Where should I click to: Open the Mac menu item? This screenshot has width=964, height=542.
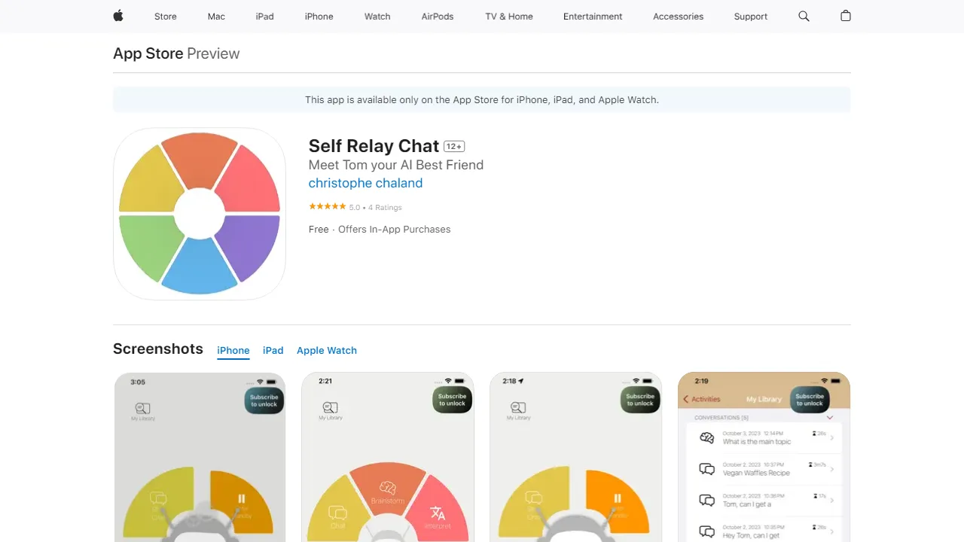click(x=216, y=17)
